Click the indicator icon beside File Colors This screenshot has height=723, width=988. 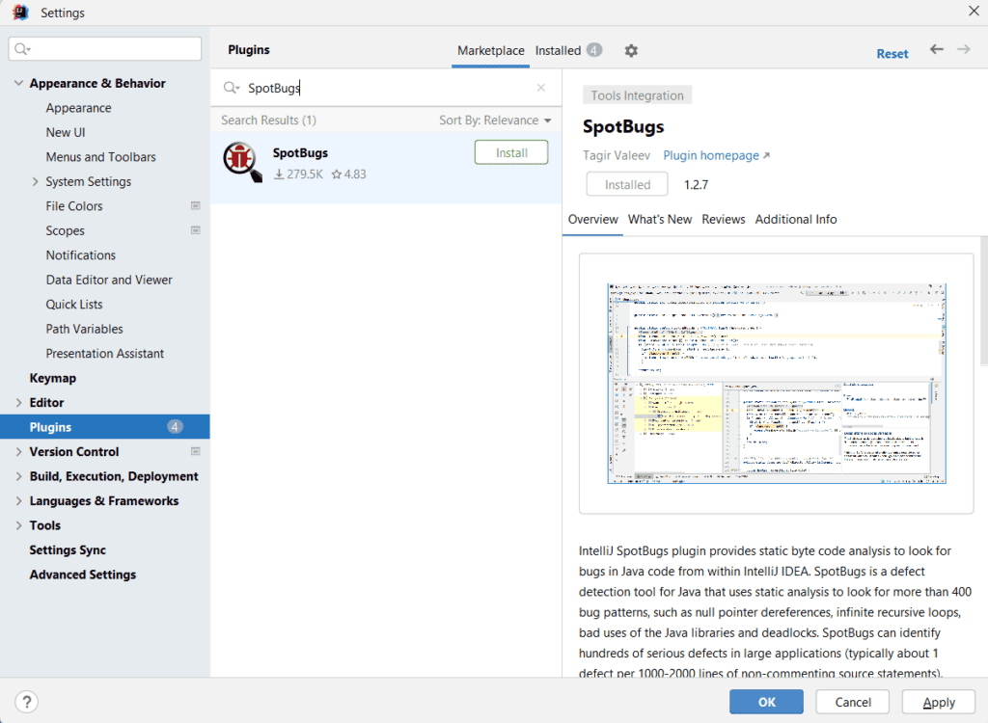coord(196,205)
